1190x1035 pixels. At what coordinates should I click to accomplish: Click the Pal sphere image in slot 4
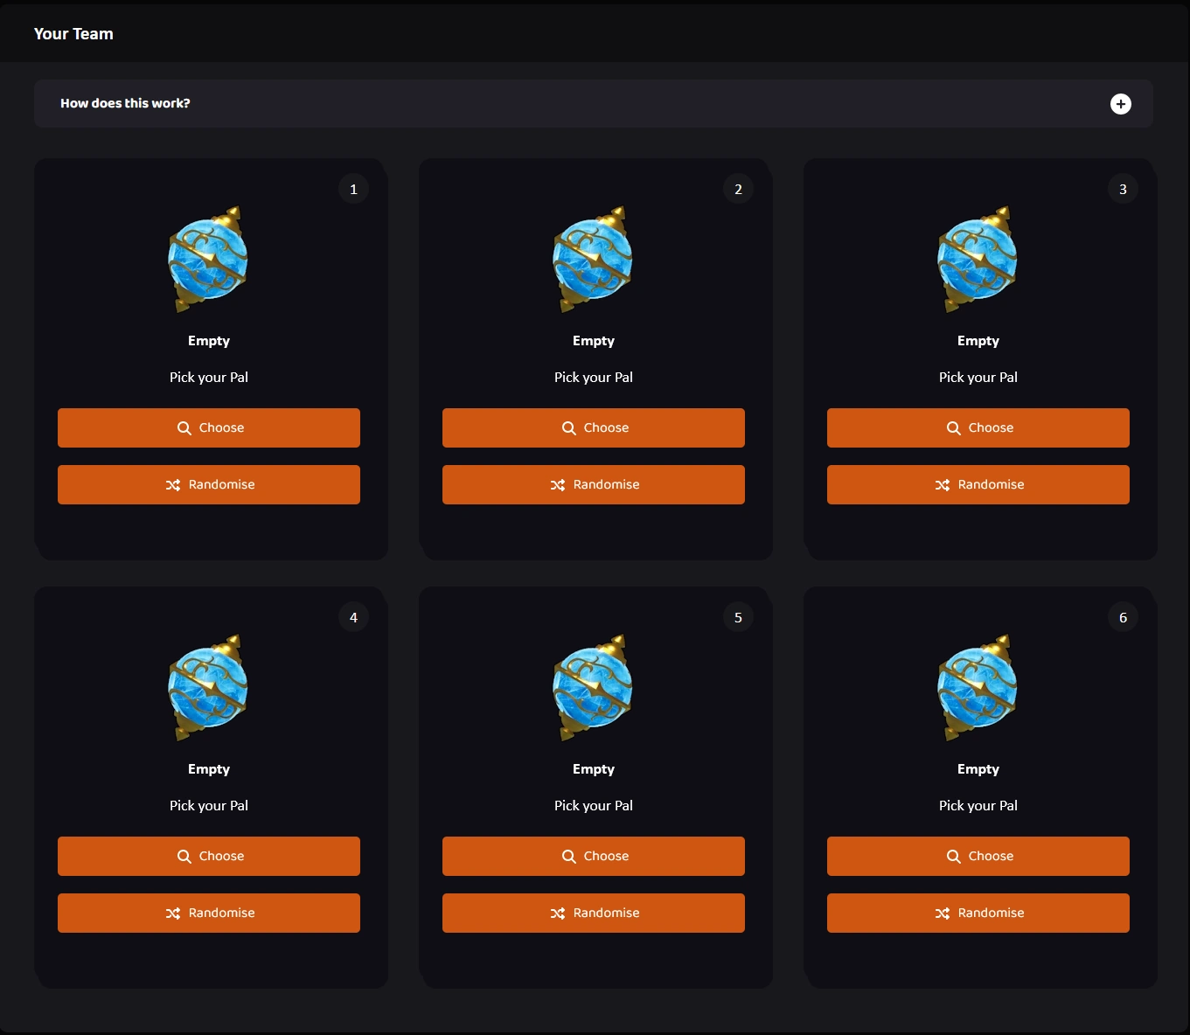[x=208, y=688]
